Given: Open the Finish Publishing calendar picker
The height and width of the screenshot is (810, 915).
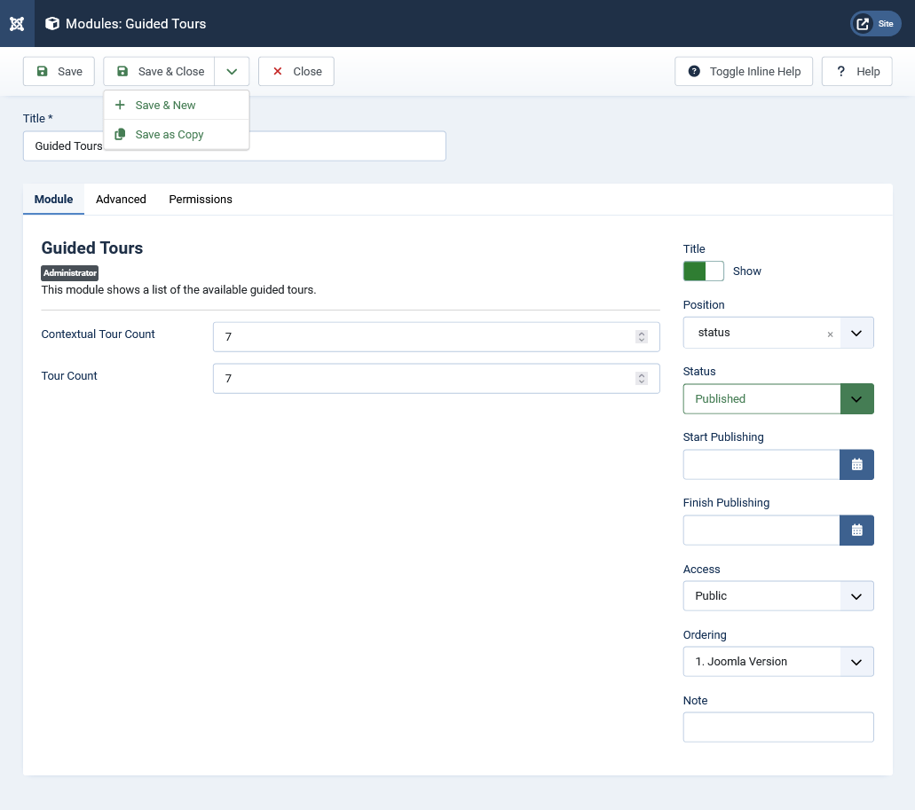Looking at the screenshot, I should click(856, 530).
